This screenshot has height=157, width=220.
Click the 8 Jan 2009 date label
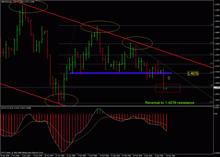26,156
